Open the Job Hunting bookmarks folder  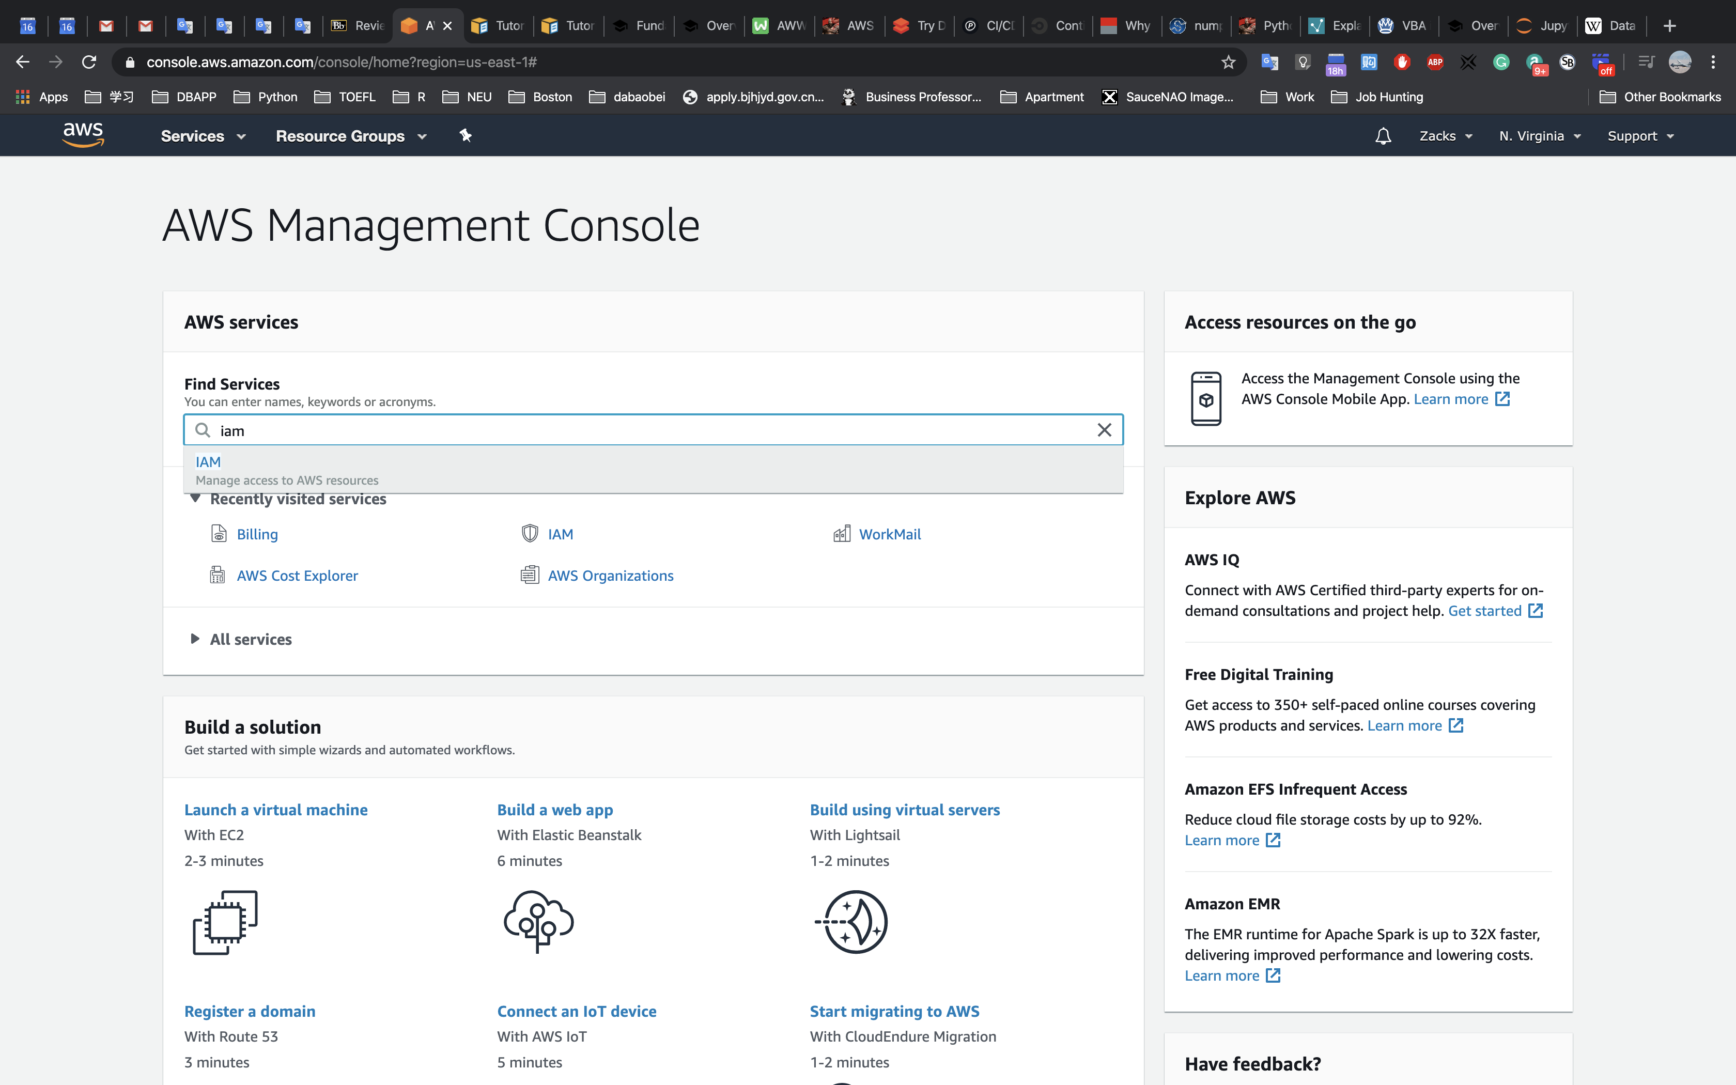[x=1377, y=97]
